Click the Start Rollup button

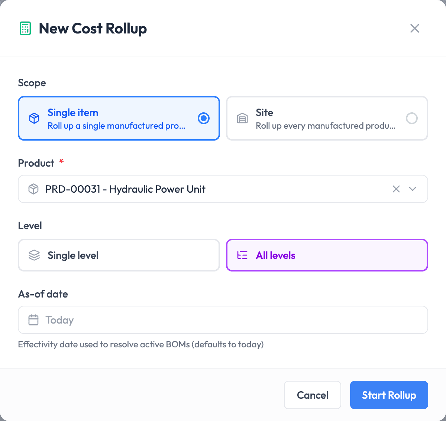tap(389, 395)
